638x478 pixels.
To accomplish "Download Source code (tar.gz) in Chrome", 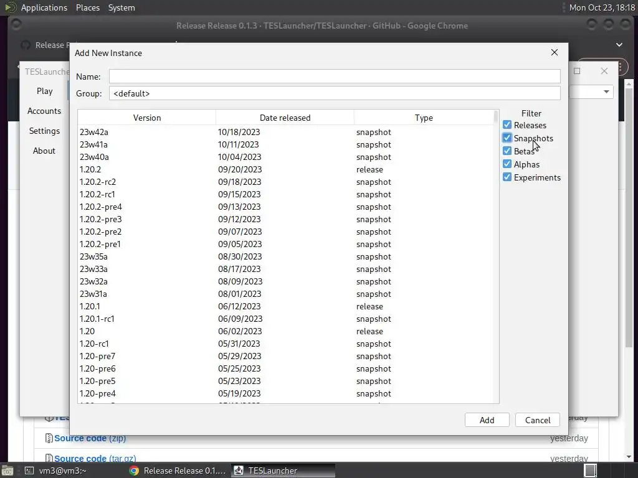I will click(x=95, y=459).
